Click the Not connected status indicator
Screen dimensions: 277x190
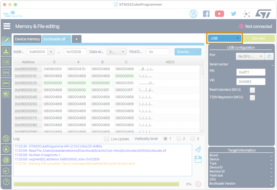[255, 26]
